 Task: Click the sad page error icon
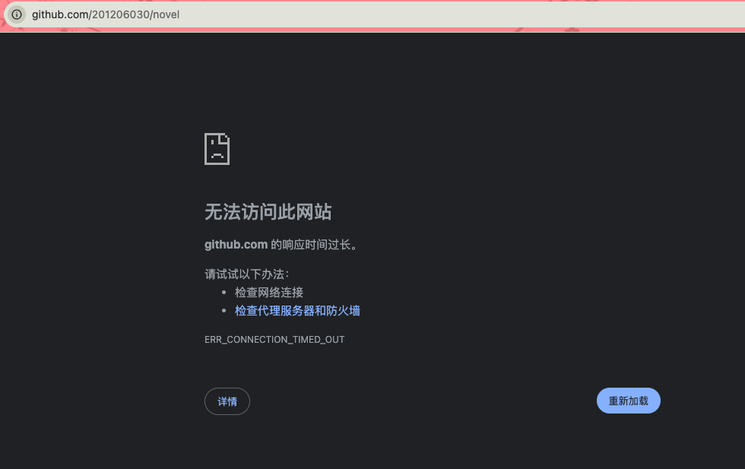[x=217, y=149]
